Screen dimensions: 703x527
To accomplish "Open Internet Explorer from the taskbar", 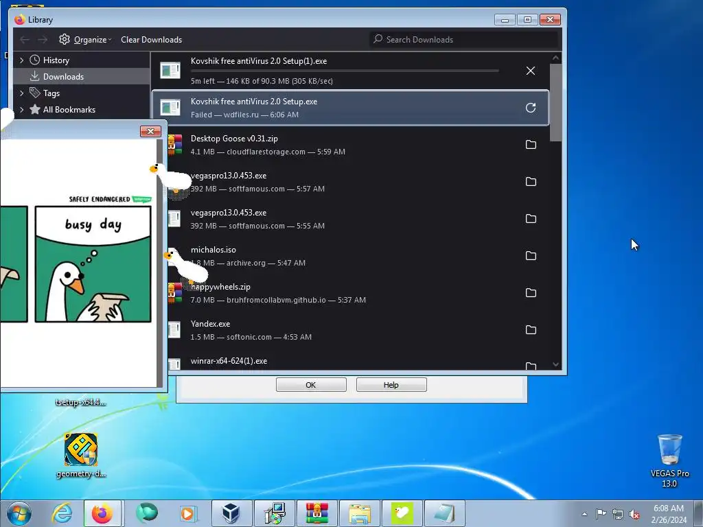I will (x=62, y=513).
